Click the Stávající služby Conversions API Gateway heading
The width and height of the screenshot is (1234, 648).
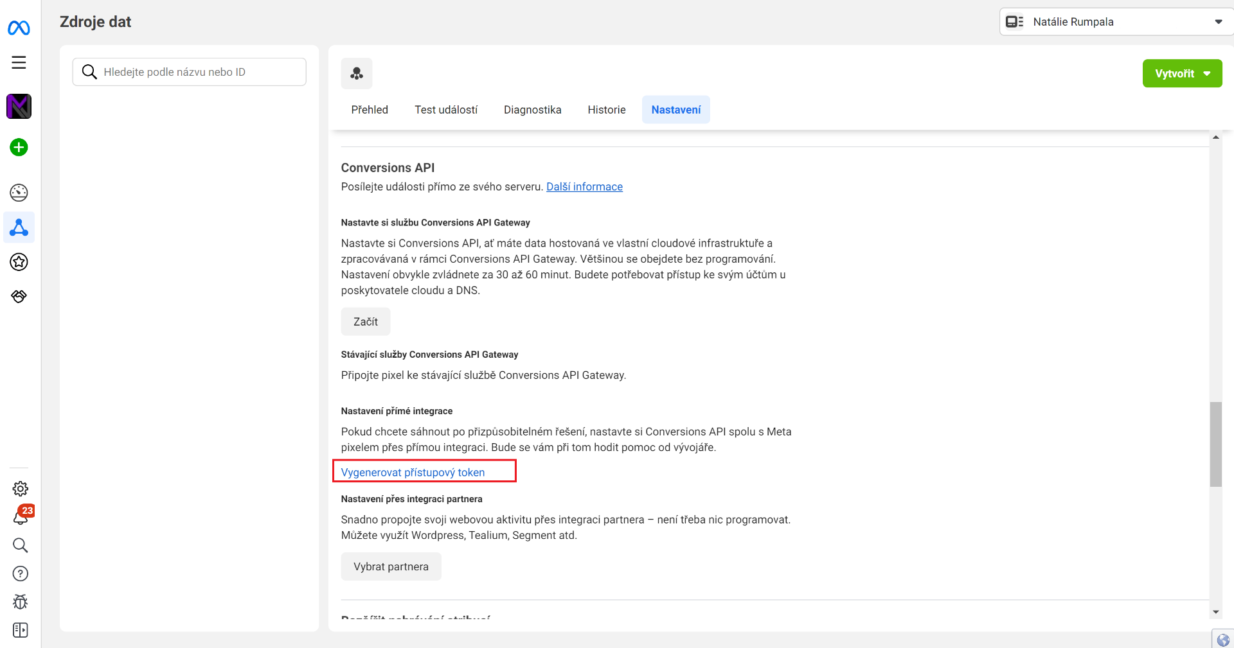(x=429, y=355)
